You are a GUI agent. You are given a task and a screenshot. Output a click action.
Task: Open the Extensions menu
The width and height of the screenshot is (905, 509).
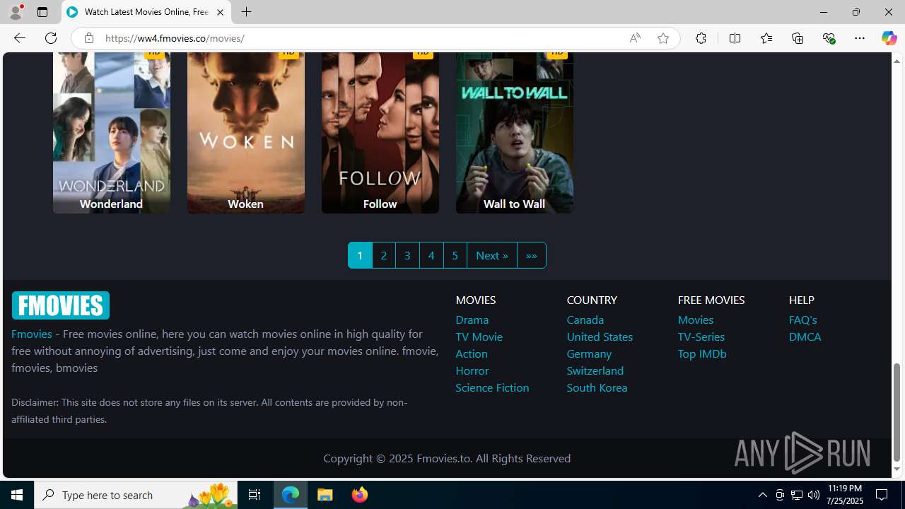click(x=701, y=38)
